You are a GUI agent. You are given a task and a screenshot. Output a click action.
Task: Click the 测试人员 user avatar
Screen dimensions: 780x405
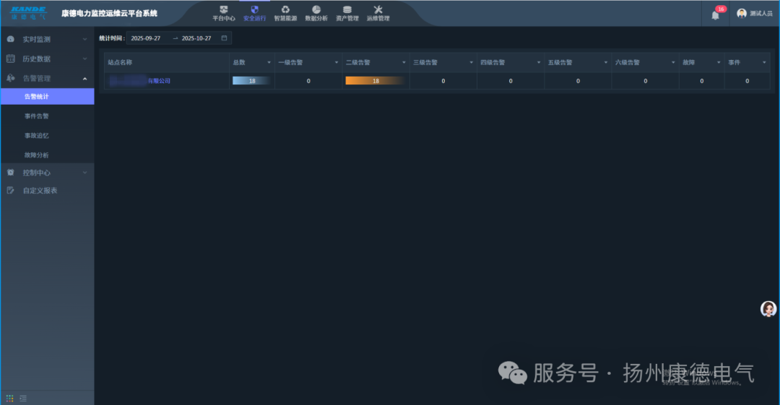(742, 14)
